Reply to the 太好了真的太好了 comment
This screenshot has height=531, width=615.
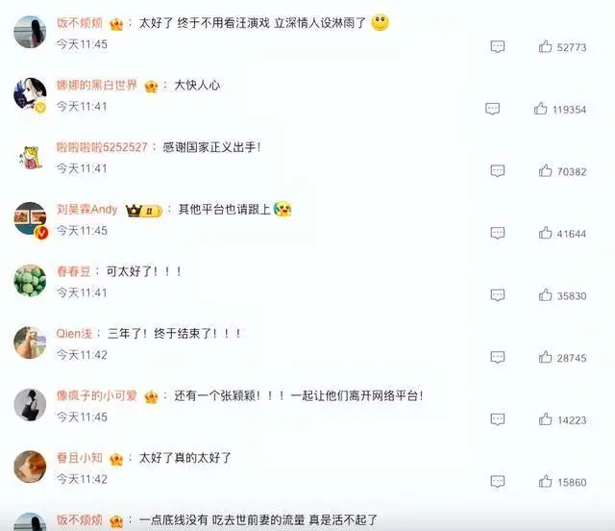pyautogui.click(x=498, y=482)
